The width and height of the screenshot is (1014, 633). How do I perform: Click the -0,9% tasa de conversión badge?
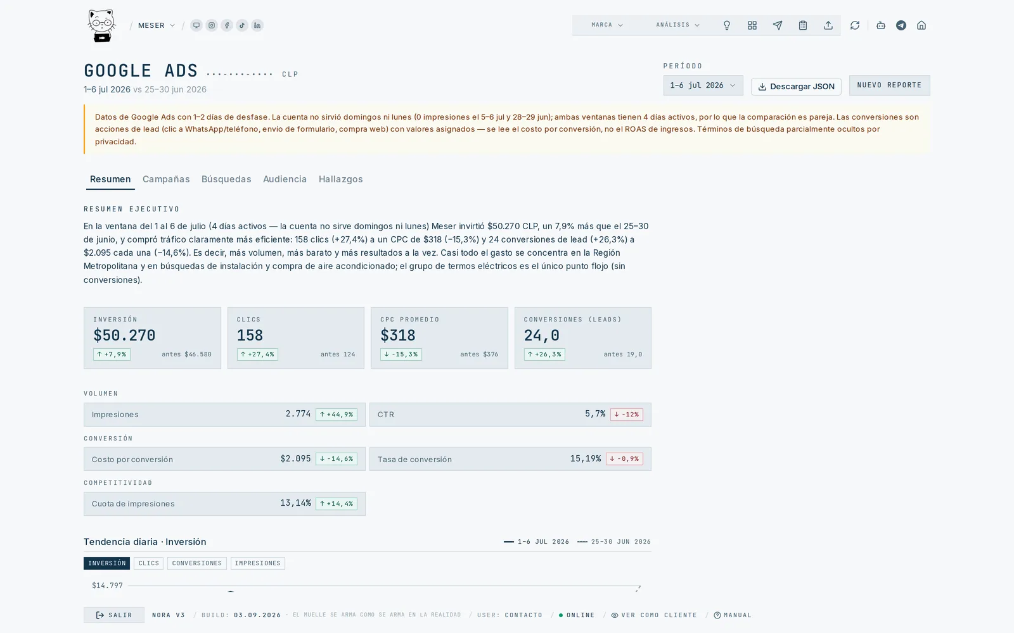point(624,459)
